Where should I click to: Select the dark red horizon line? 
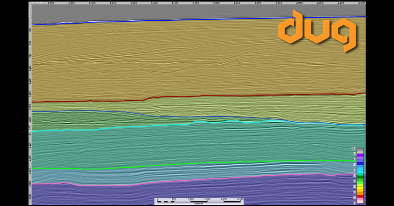tap(197, 96)
